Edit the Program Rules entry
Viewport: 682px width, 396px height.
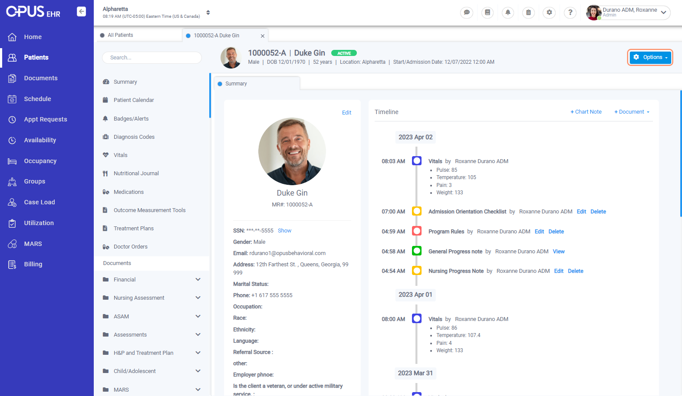click(539, 232)
